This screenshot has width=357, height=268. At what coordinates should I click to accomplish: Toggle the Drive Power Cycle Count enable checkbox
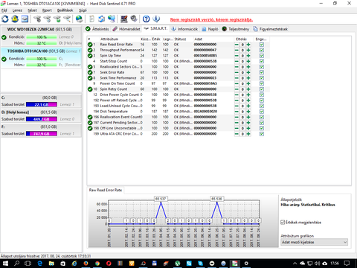pyautogui.click(x=262, y=95)
